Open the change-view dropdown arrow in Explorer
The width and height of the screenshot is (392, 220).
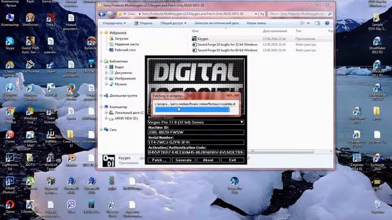click(x=308, y=23)
